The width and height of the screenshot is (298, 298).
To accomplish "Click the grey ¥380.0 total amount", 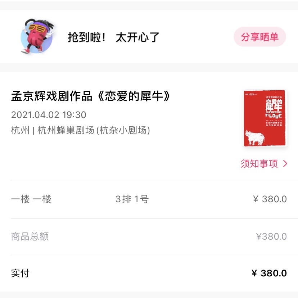I will [x=271, y=236].
